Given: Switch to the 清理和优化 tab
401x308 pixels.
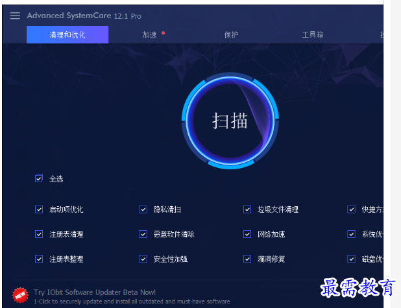Looking at the screenshot, I should tap(67, 35).
